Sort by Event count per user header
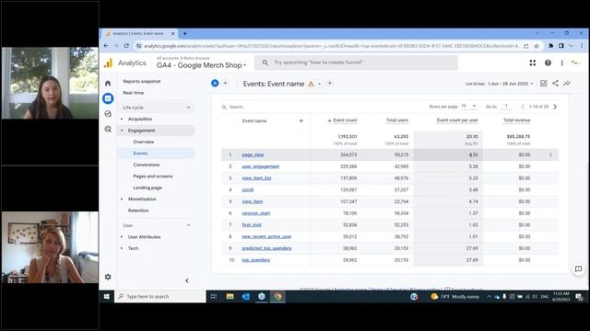590x331 pixels. [x=457, y=120]
